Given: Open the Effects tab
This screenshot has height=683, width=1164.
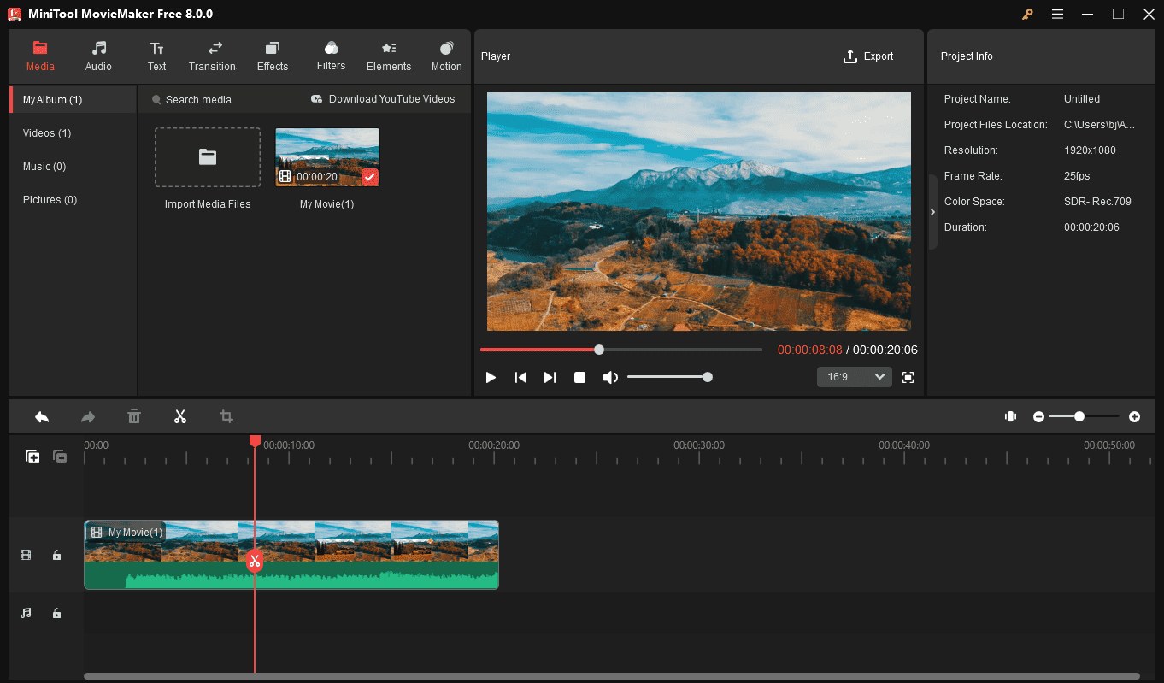Looking at the screenshot, I should [x=273, y=56].
